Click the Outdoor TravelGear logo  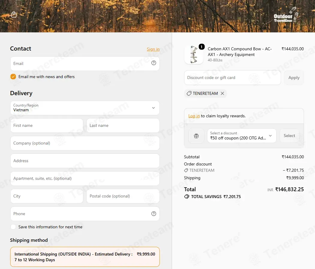coord(286,15)
